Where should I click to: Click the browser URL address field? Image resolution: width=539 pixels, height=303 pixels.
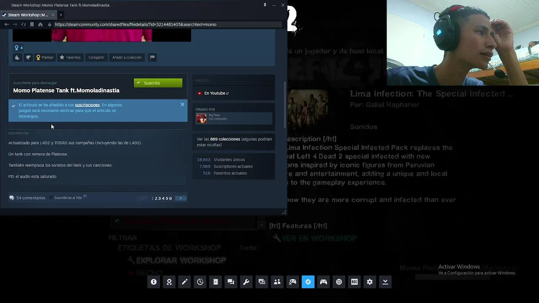point(167,24)
